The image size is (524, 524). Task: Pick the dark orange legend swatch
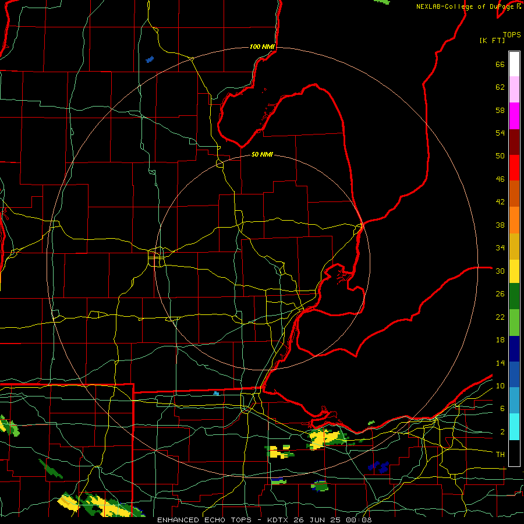click(x=514, y=193)
